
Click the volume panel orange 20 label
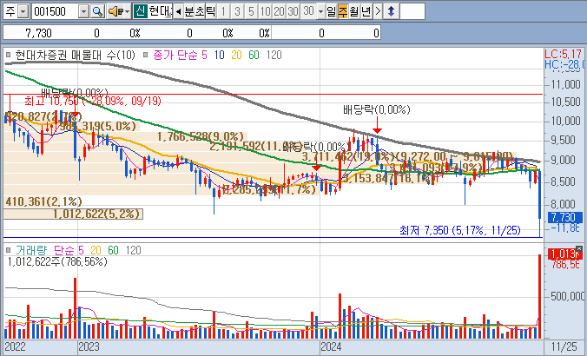[96, 250]
